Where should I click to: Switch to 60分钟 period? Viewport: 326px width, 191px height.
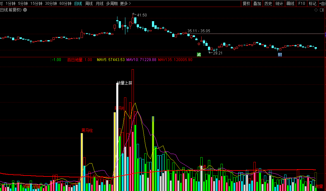coord(66,3)
